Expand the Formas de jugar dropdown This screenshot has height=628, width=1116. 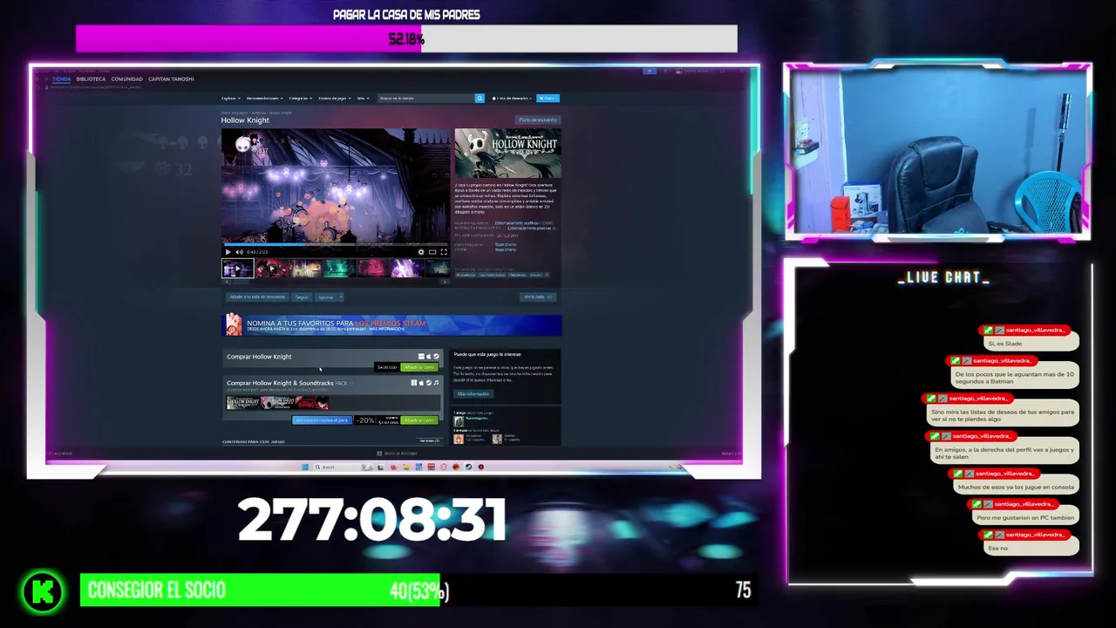point(335,99)
